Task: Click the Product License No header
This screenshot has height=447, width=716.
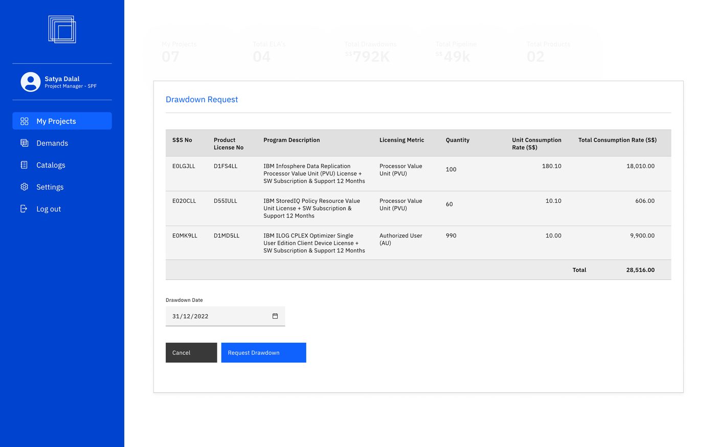Action: pyautogui.click(x=229, y=144)
